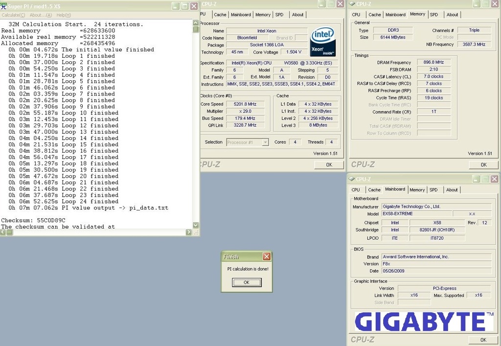Select SPD tab in CPU-Z memory window
The image size is (501, 346).
pos(434,15)
